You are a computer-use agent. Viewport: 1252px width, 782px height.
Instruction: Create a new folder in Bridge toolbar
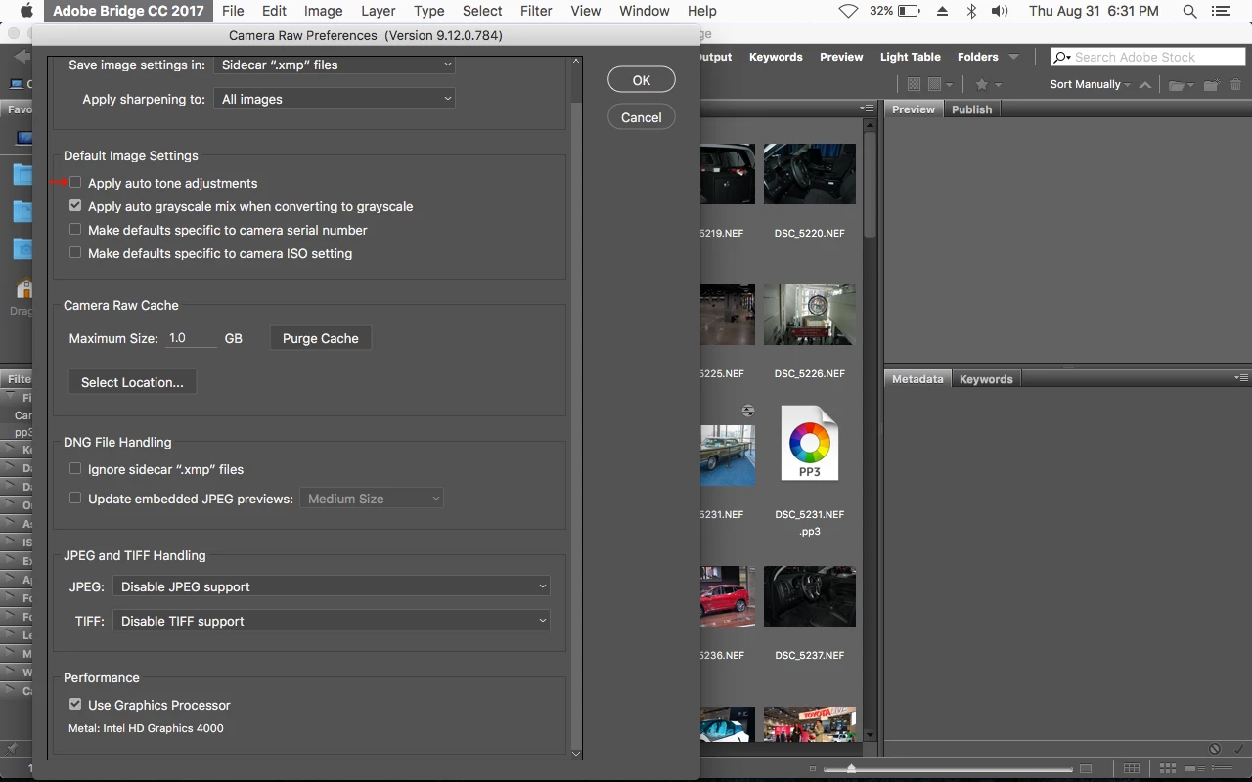[1211, 85]
